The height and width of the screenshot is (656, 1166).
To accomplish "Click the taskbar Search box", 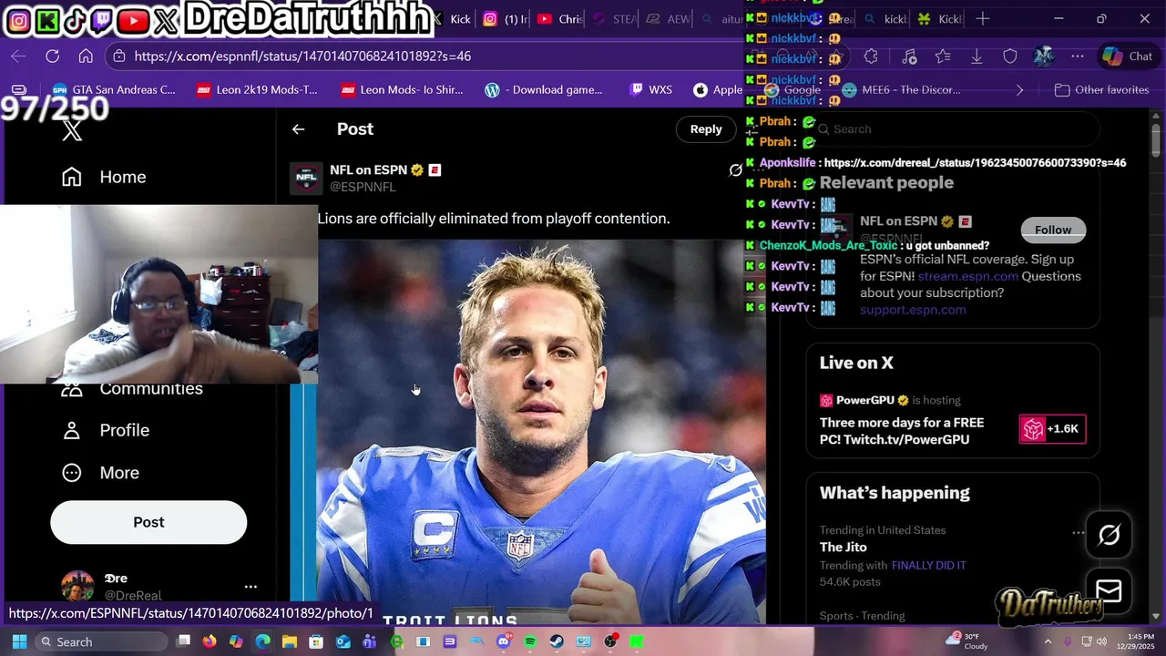I will (100, 641).
